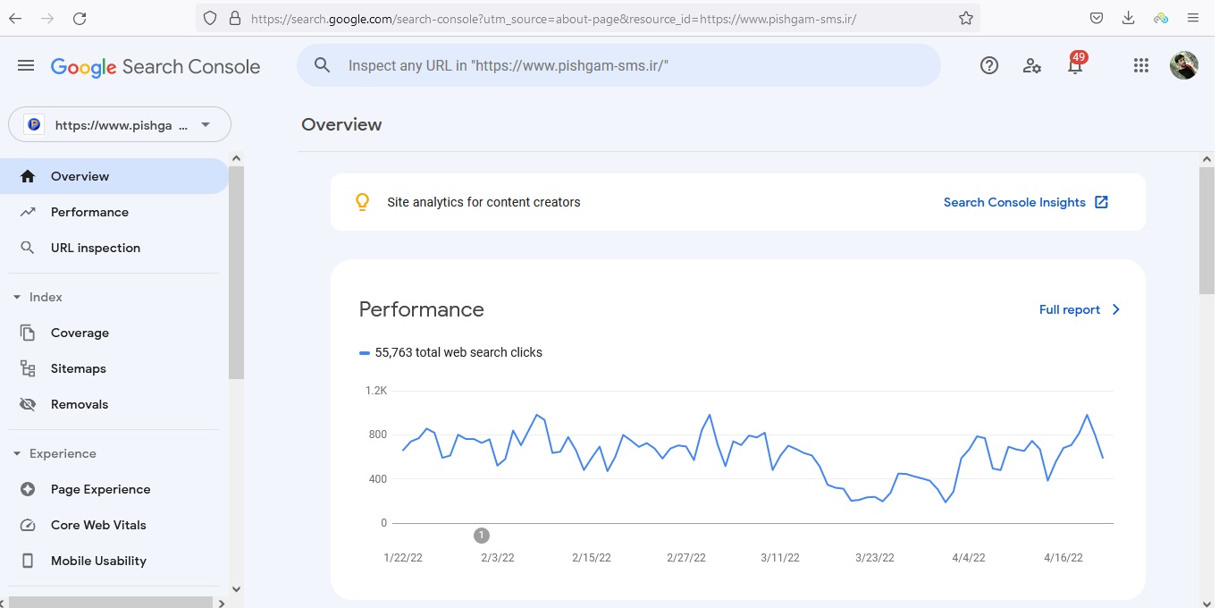The width and height of the screenshot is (1219, 608).
Task: Select Overview in the sidebar
Action: [114, 176]
